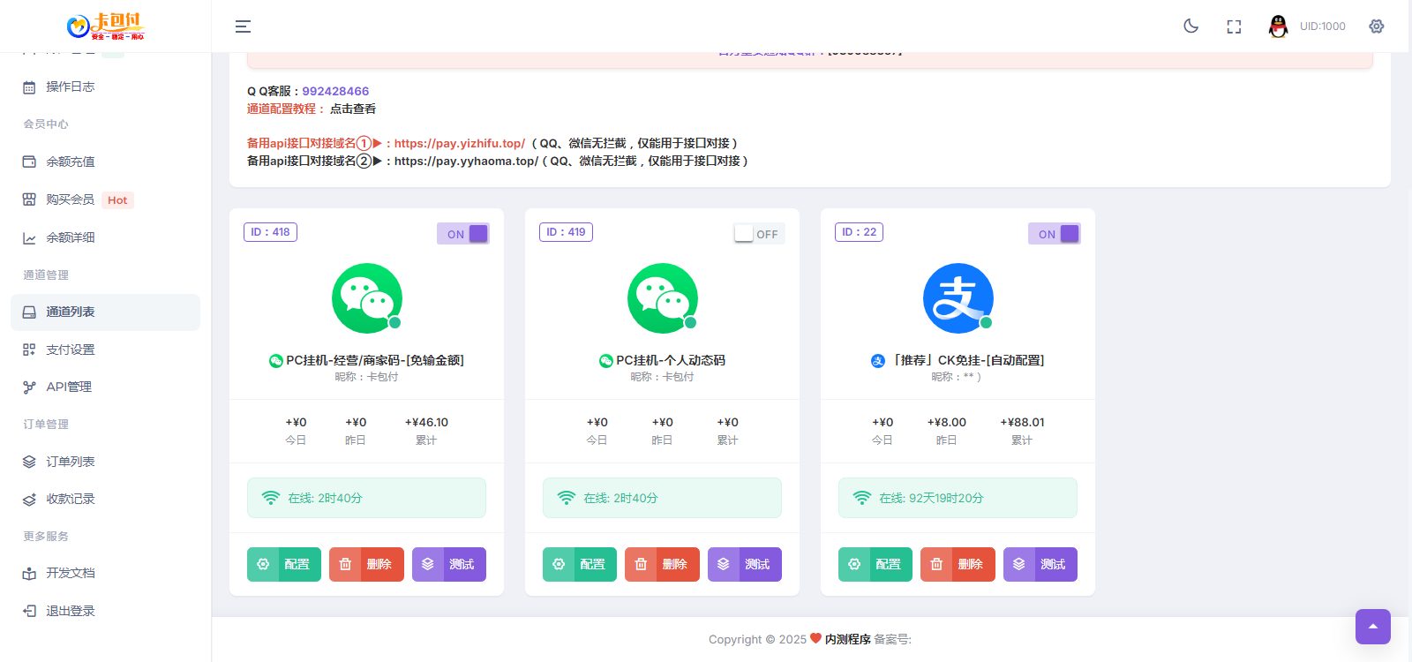The image size is (1412, 662).
Task: Click the pay.yizhifu.top backup domain link
Action: pyautogui.click(x=459, y=143)
